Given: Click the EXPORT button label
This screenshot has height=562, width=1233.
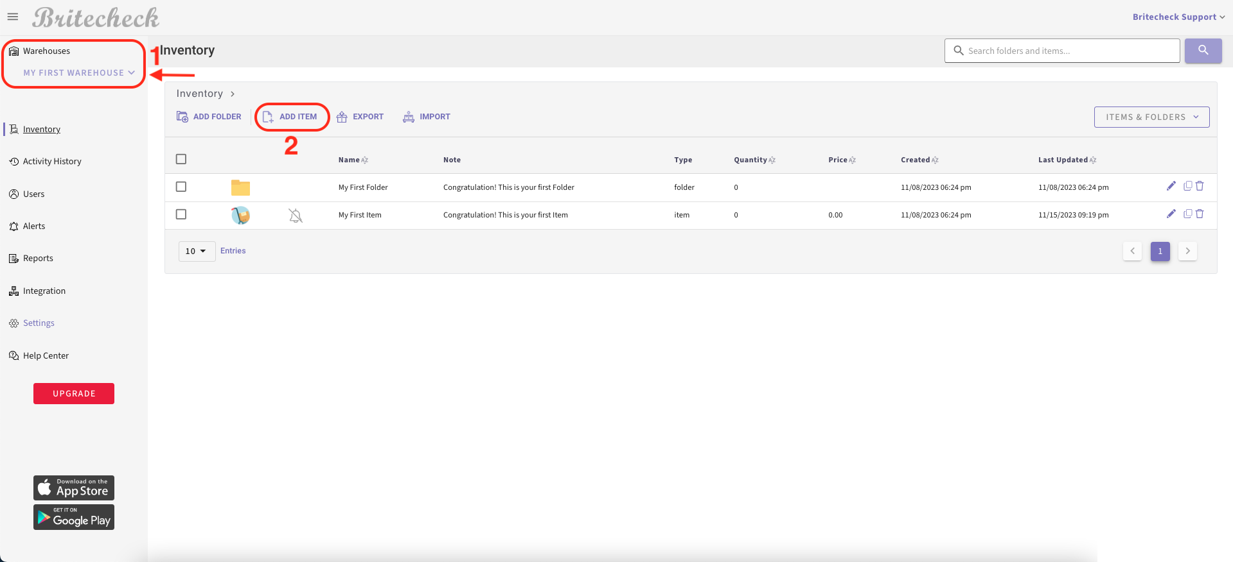Looking at the screenshot, I should pyautogui.click(x=368, y=117).
